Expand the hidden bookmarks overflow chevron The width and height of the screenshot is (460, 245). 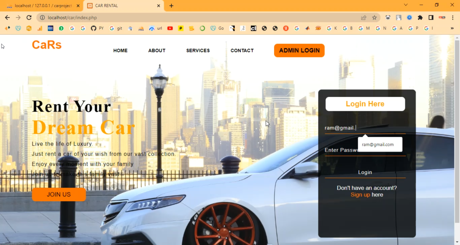pyautogui.click(x=452, y=28)
